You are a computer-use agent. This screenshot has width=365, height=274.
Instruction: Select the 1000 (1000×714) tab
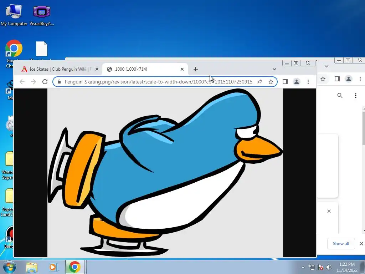point(144,69)
